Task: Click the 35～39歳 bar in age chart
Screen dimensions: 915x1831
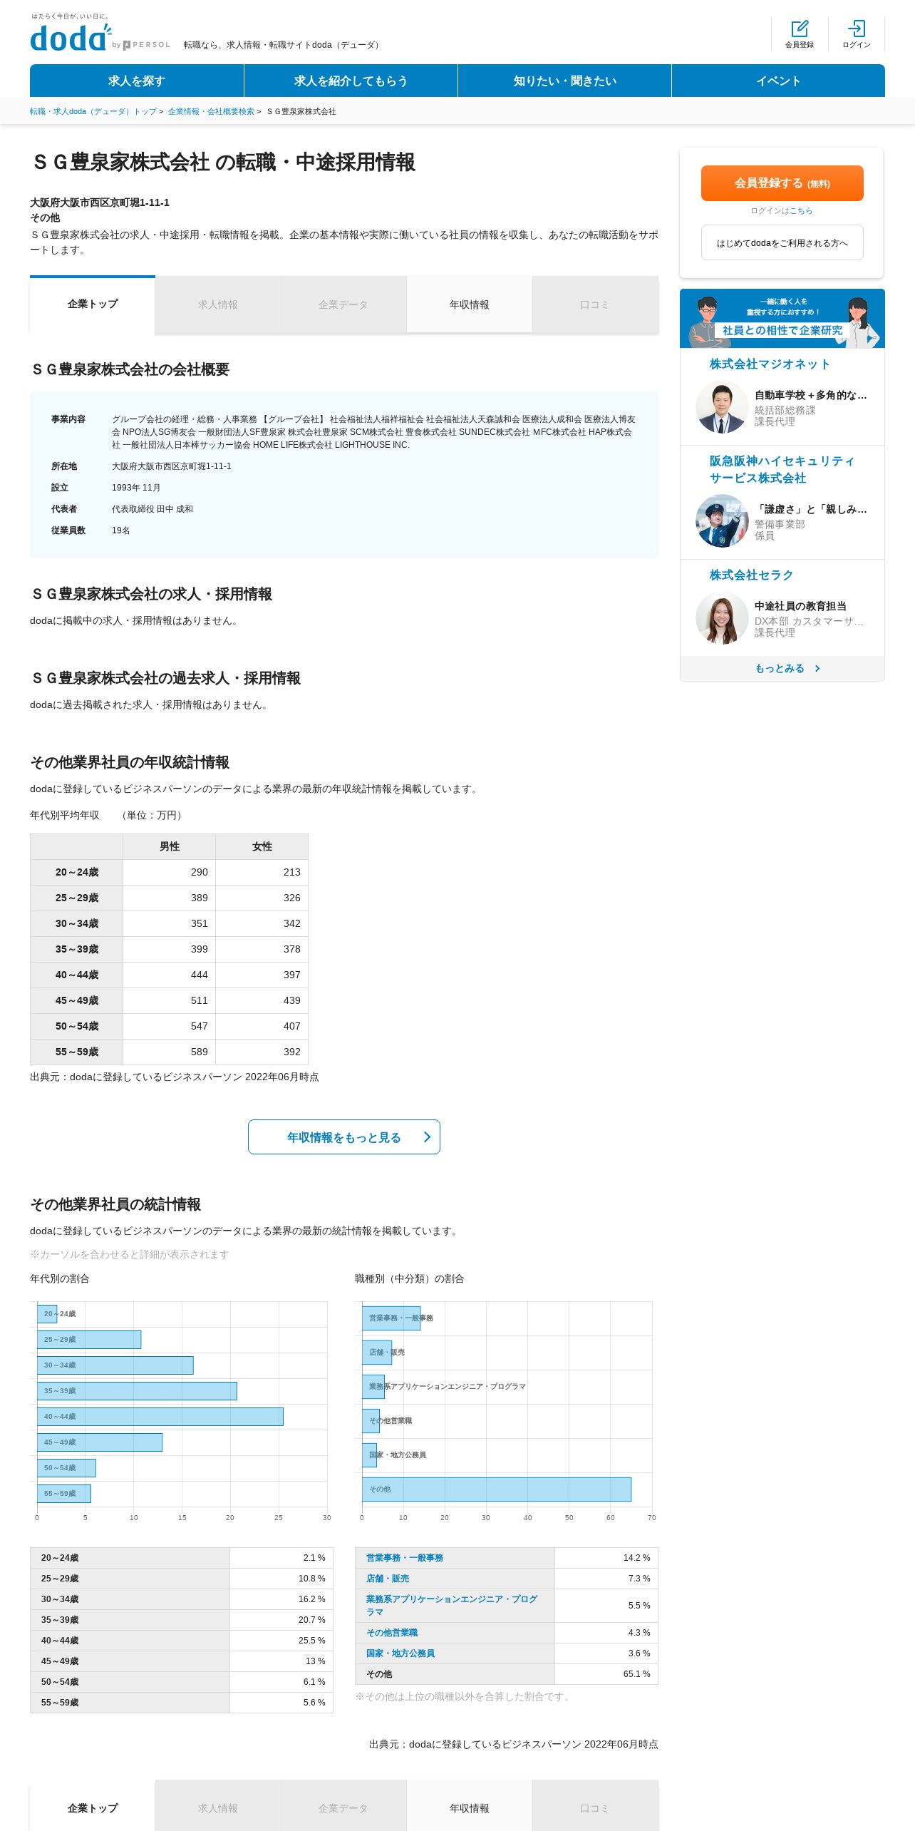Action: pos(137,1391)
